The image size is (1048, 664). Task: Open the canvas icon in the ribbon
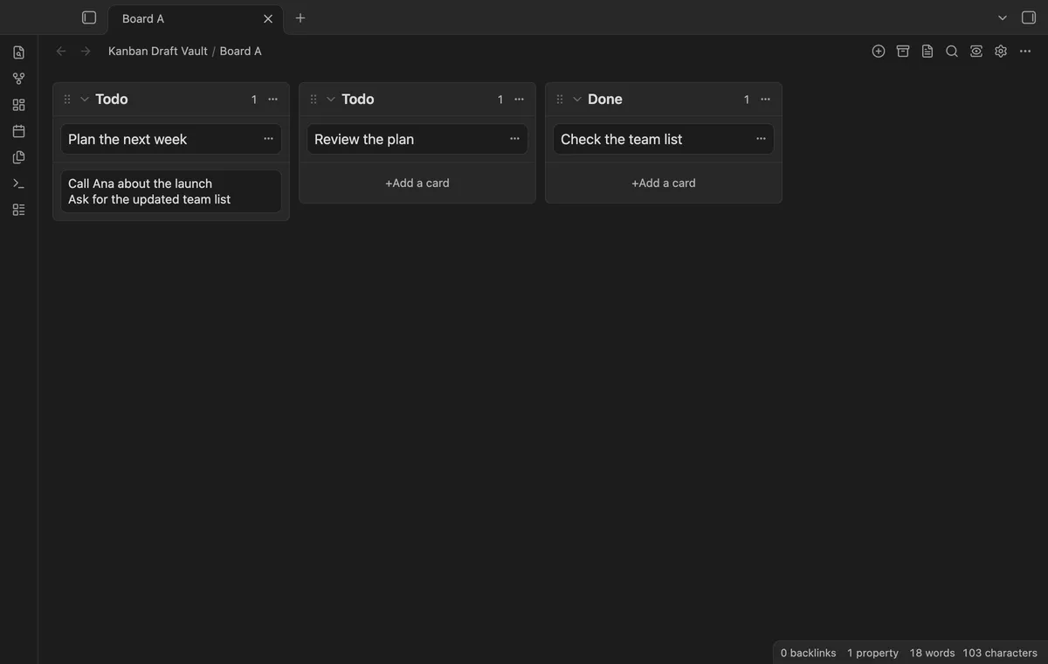coord(18,105)
